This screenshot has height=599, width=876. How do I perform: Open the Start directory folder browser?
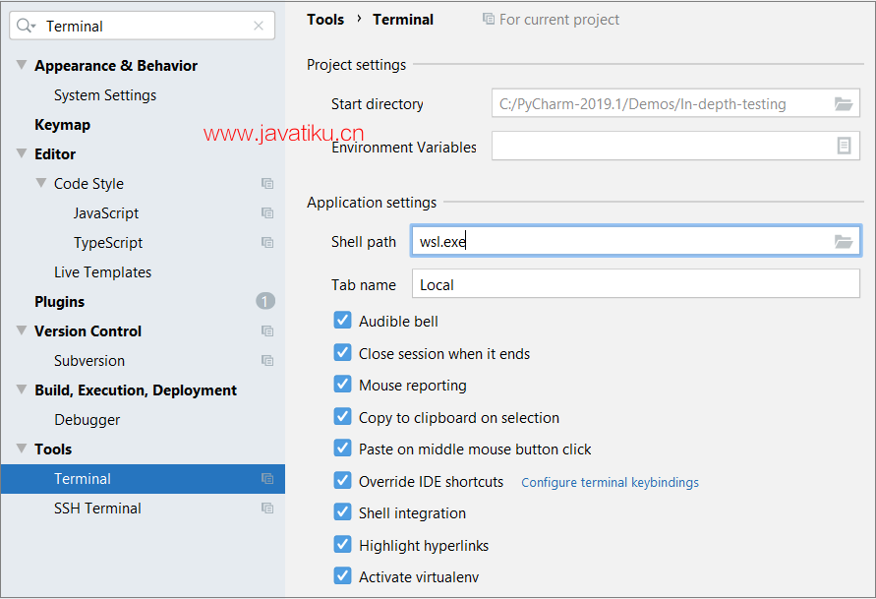pos(844,102)
